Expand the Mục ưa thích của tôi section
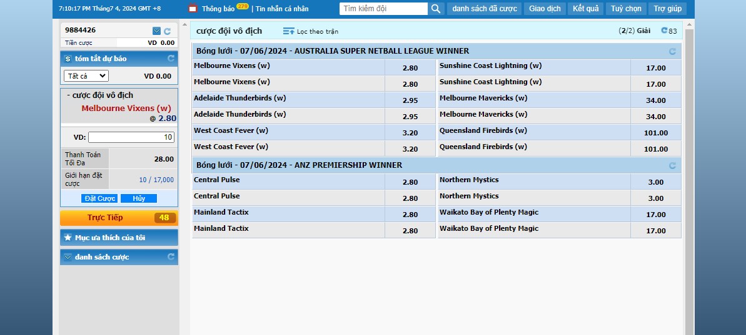The image size is (746, 335). click(119, 237)
